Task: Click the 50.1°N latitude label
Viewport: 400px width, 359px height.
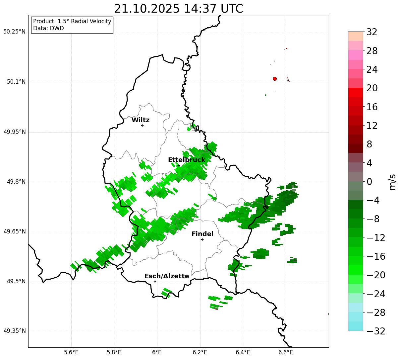Action: pyautogui.click(x=16, y=82)
